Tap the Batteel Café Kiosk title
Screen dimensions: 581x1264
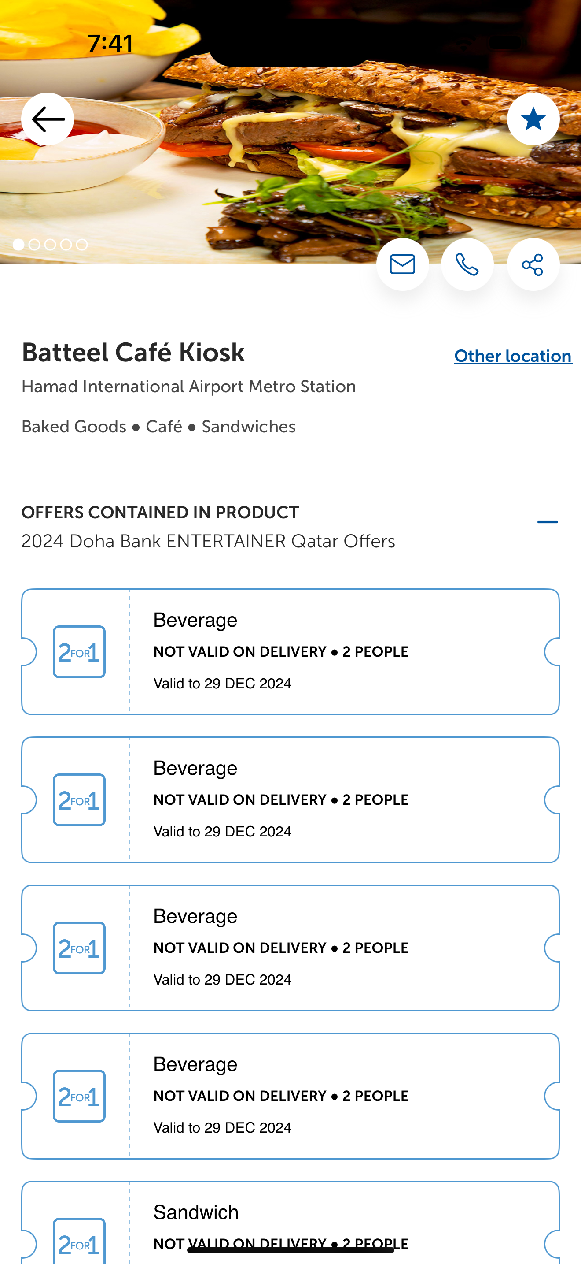(x=133, y=353)
